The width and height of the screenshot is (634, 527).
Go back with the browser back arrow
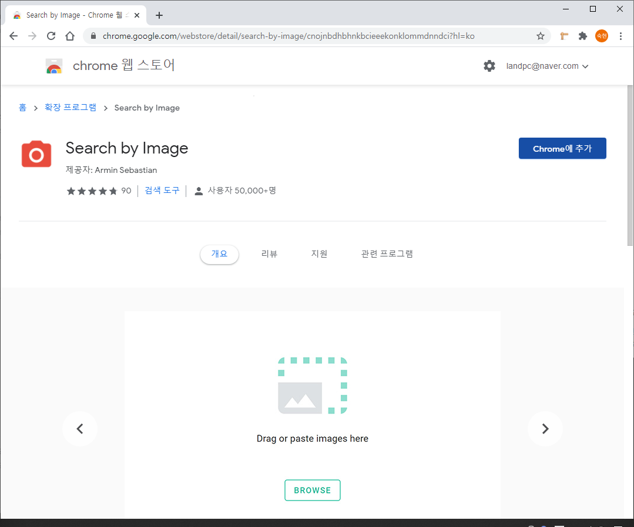click(14, 36)
